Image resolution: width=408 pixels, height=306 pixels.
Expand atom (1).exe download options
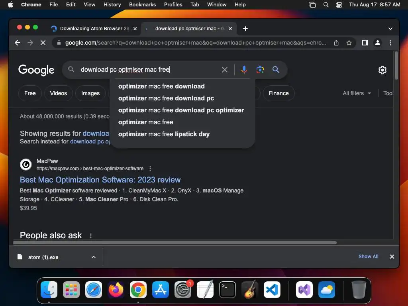tap(94, 257)
